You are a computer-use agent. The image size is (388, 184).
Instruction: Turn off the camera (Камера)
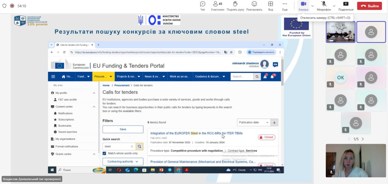(303, 6)
